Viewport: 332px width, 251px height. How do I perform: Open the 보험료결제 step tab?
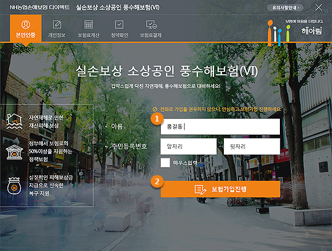(151, 29)
